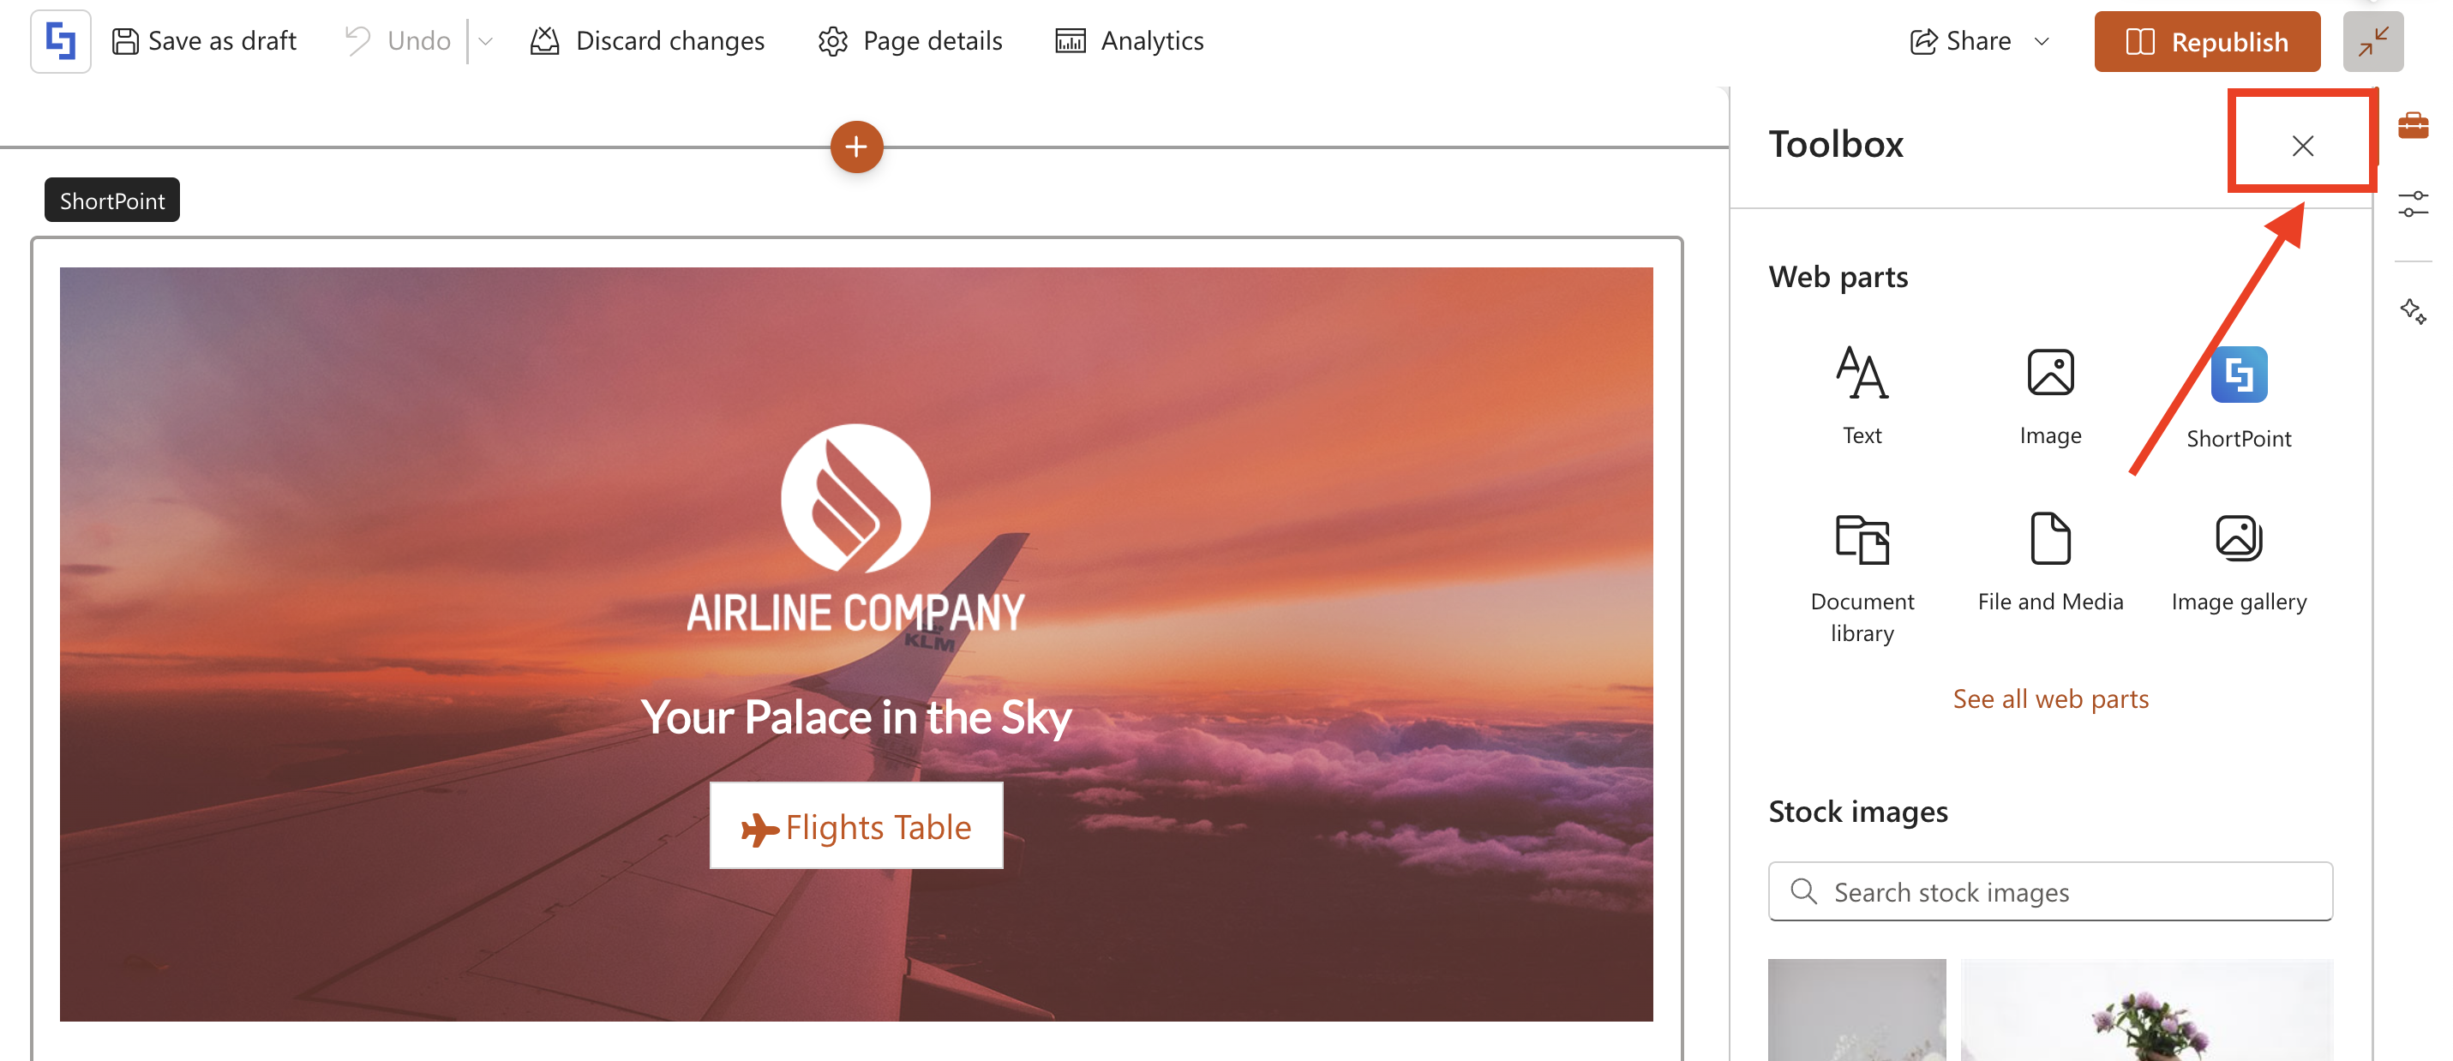The width and height of the screenshot is (2453, 1061).
Task: Open Analytics from the toolbar
Action: pos(1130,41)
